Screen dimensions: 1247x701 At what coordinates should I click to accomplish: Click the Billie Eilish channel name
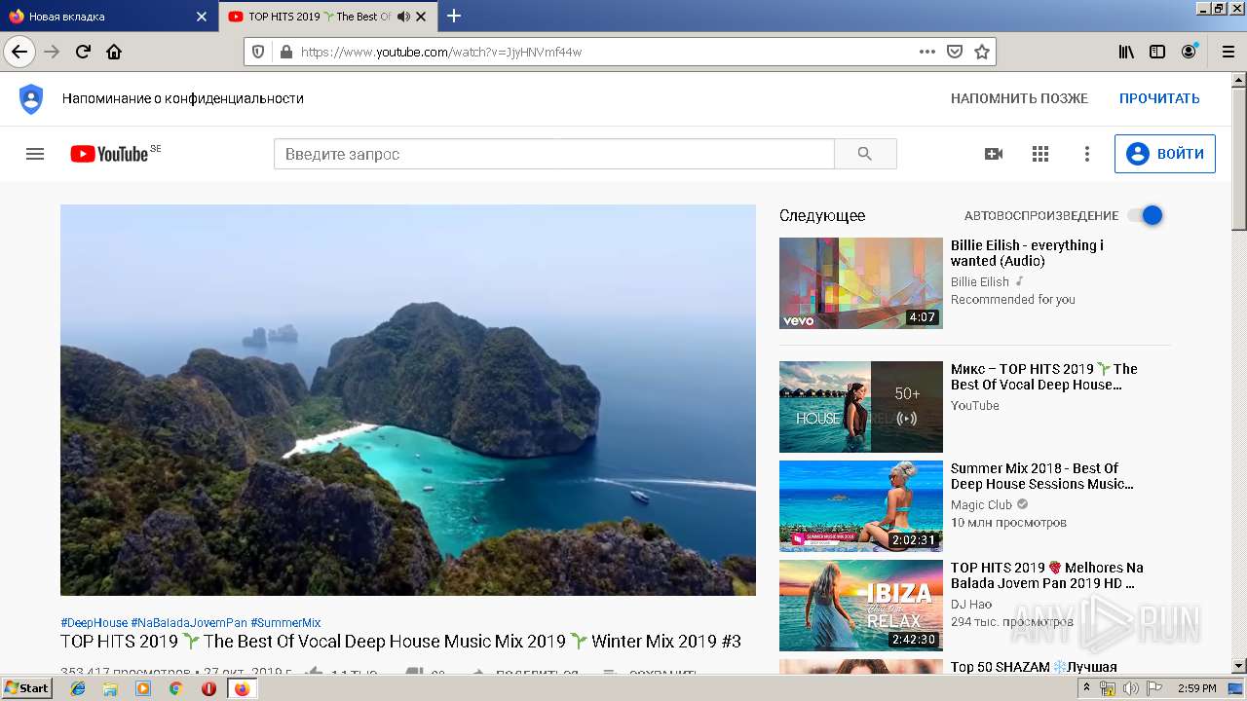(x=980, y=282)
